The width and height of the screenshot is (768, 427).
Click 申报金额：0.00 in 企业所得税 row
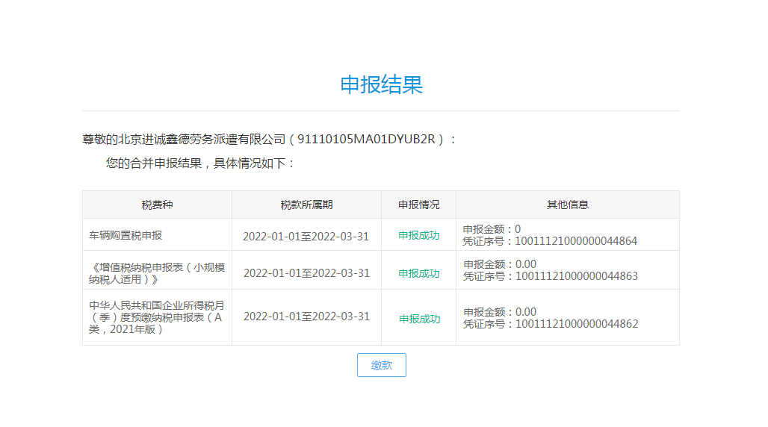click(500, 312)
